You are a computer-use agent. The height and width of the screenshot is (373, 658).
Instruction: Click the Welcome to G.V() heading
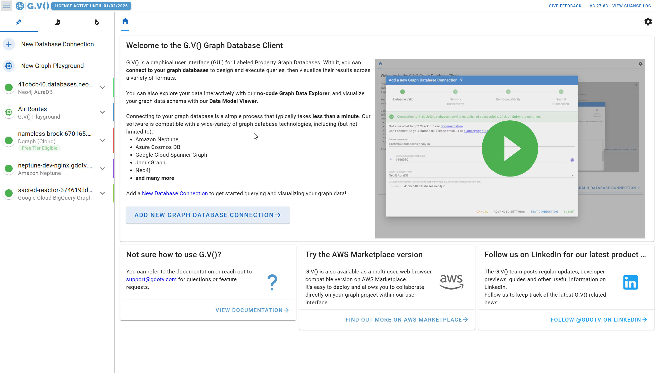point(204,46)
